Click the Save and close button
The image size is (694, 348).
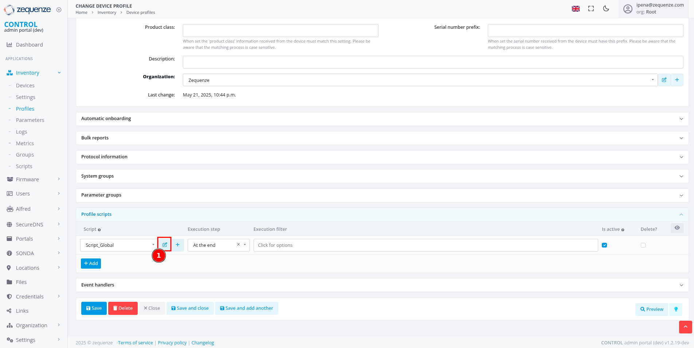(190, 308)
